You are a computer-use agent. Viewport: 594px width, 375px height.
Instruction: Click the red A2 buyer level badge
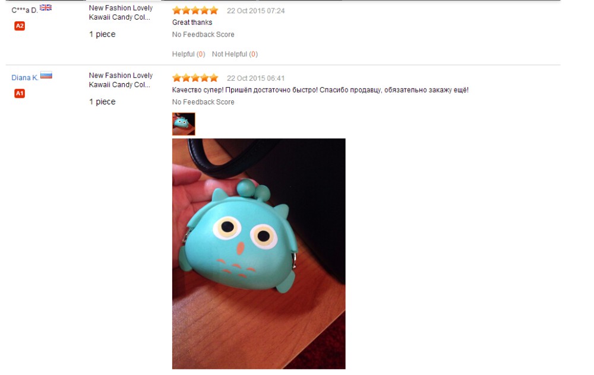tap(20, 26)
